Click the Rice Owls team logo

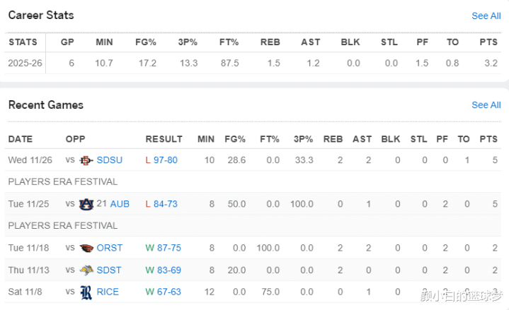point(86,292)
